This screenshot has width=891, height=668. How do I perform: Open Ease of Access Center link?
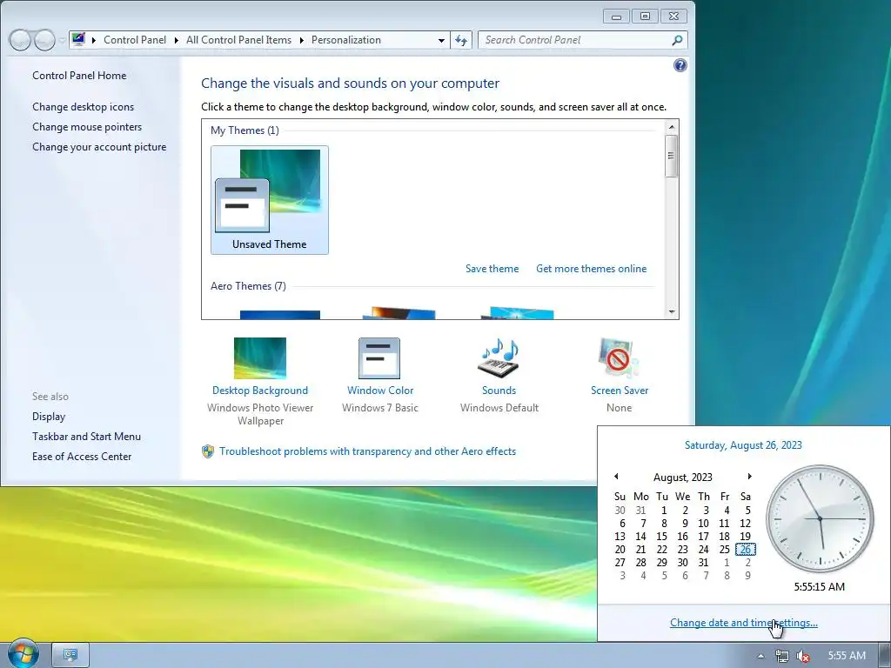pos(82,456)
